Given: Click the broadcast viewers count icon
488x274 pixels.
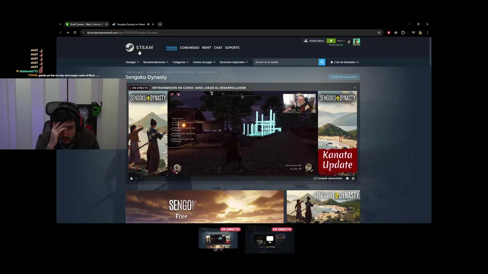Looking at the screenshot, I should [132, 178].
